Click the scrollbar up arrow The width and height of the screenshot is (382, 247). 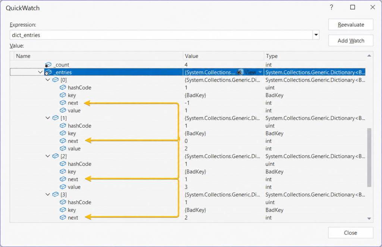pos(369,56)
